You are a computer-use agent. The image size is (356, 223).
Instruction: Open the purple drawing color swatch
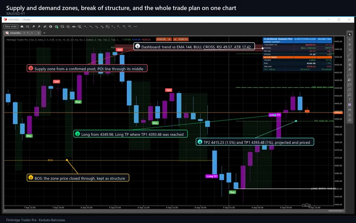point(350,105)
